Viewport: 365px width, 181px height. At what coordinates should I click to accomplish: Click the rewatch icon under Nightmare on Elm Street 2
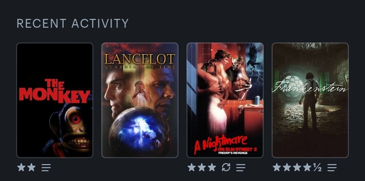(x=226, y=167)
